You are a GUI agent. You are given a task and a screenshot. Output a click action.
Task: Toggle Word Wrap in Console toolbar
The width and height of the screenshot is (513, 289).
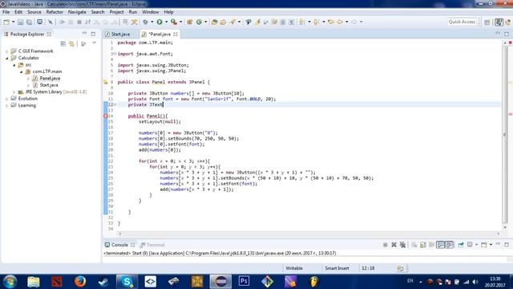pos(431,245)
